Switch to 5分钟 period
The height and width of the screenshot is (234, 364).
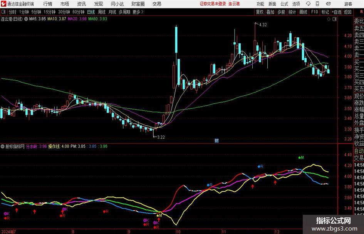click(36, 12)
